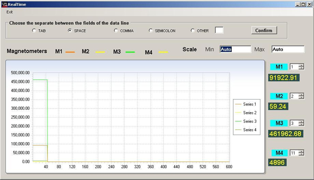Select the SEMICOLON radio button

coord(151,30)
